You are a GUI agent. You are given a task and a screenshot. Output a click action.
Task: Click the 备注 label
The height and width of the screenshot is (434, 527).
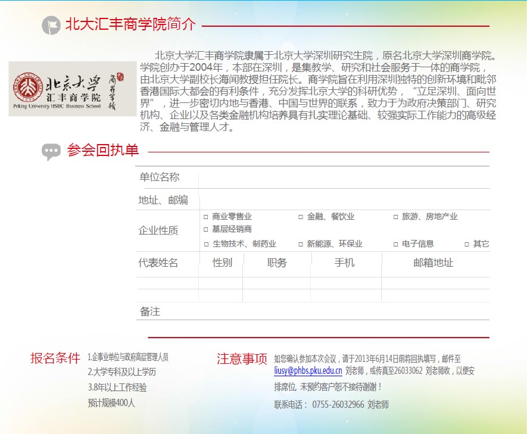[x=150, y=312]
